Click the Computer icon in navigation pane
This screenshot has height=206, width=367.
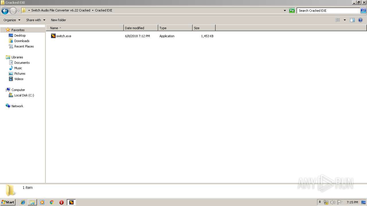pos(8,90)
